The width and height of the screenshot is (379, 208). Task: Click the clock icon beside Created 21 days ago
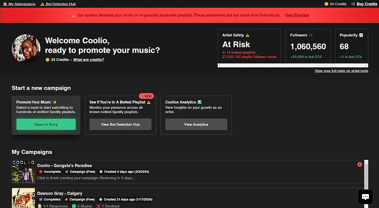pyautogui.click(x=101, y=199)
